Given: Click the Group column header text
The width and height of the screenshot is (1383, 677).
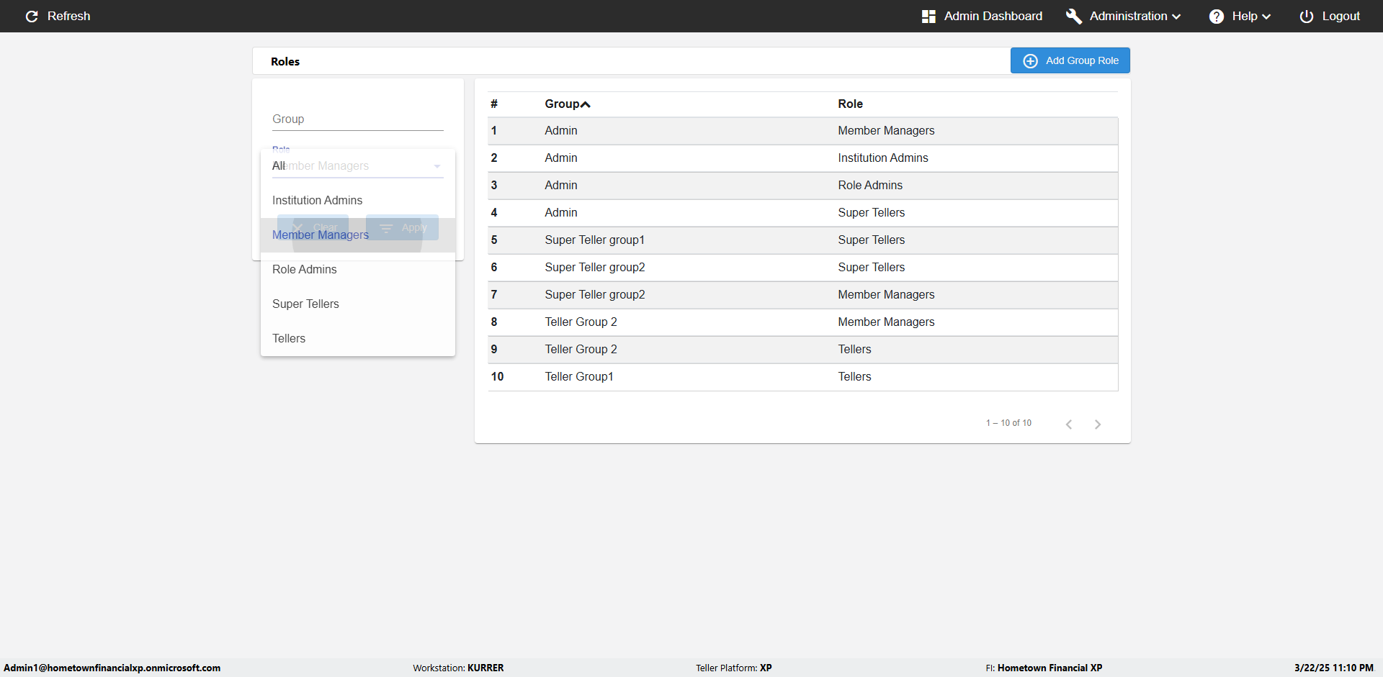Looking at the screenshot, I should (x=562, y=104).
